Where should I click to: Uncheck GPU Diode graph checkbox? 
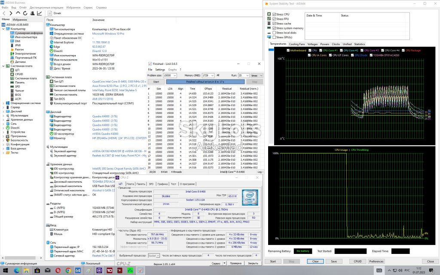point(352,55)
